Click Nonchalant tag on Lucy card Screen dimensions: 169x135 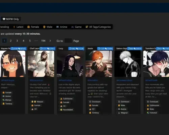pyautogui.click(x=67, y=110)
